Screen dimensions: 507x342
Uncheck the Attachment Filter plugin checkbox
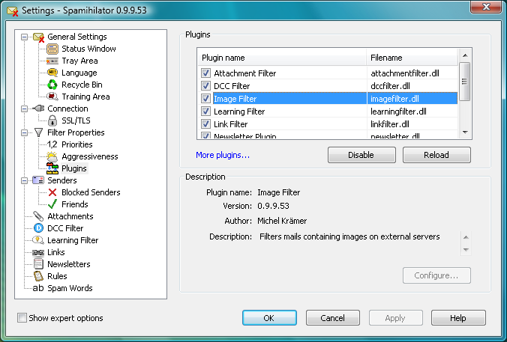[205, 73]
